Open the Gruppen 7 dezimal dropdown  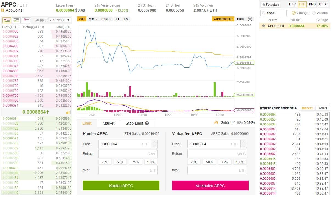click(60, 20)
